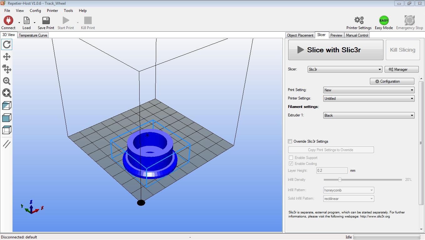Open the Infill Pattern honeycomb dropdown
This screenshot has width=425, height=240.
pyautogui.click(x=349, y=190)
